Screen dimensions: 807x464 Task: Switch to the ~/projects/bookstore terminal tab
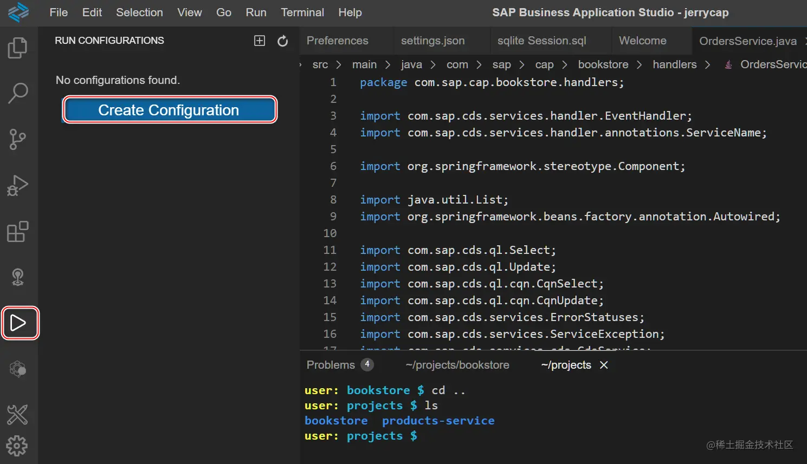click(457, 365)
